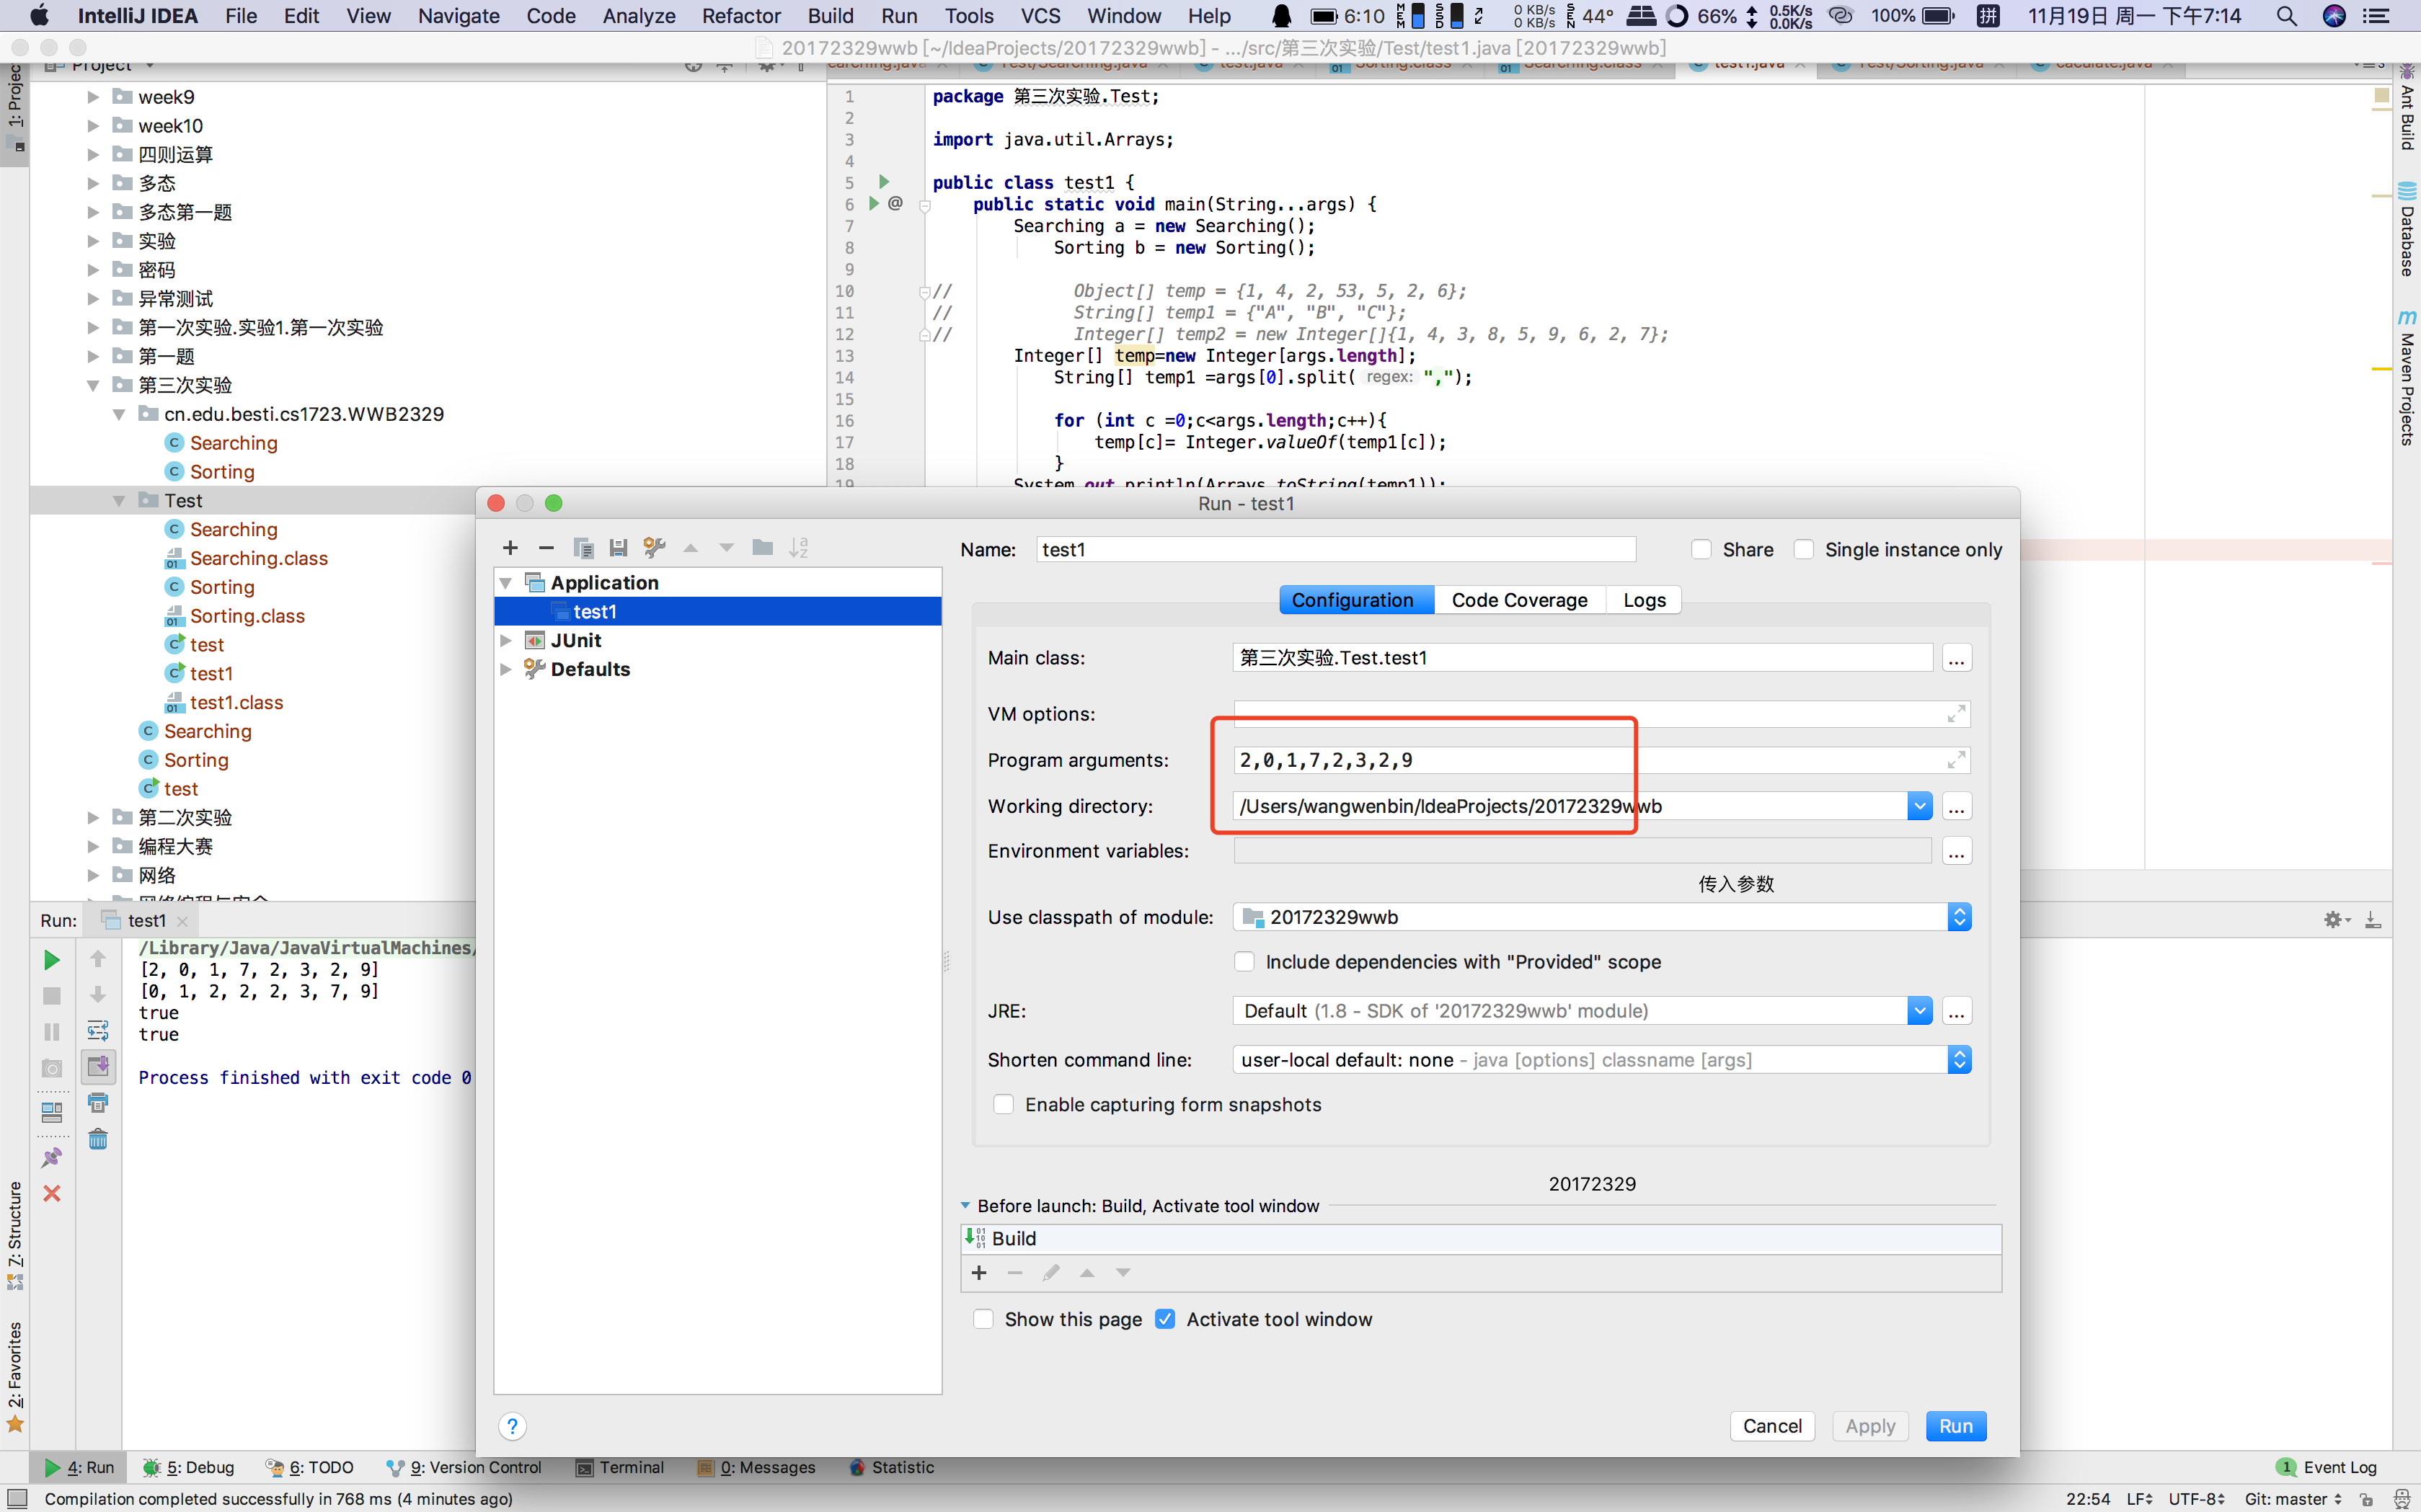
Task: Pin the Run tab
Action: (x=52, y=1157)
